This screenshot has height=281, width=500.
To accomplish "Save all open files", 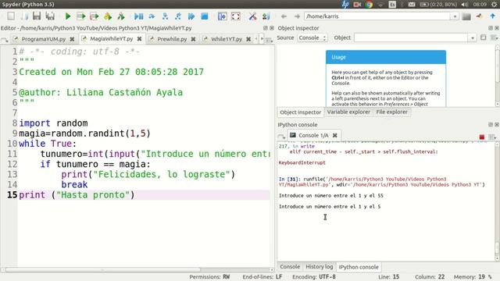I will (50, 16).
